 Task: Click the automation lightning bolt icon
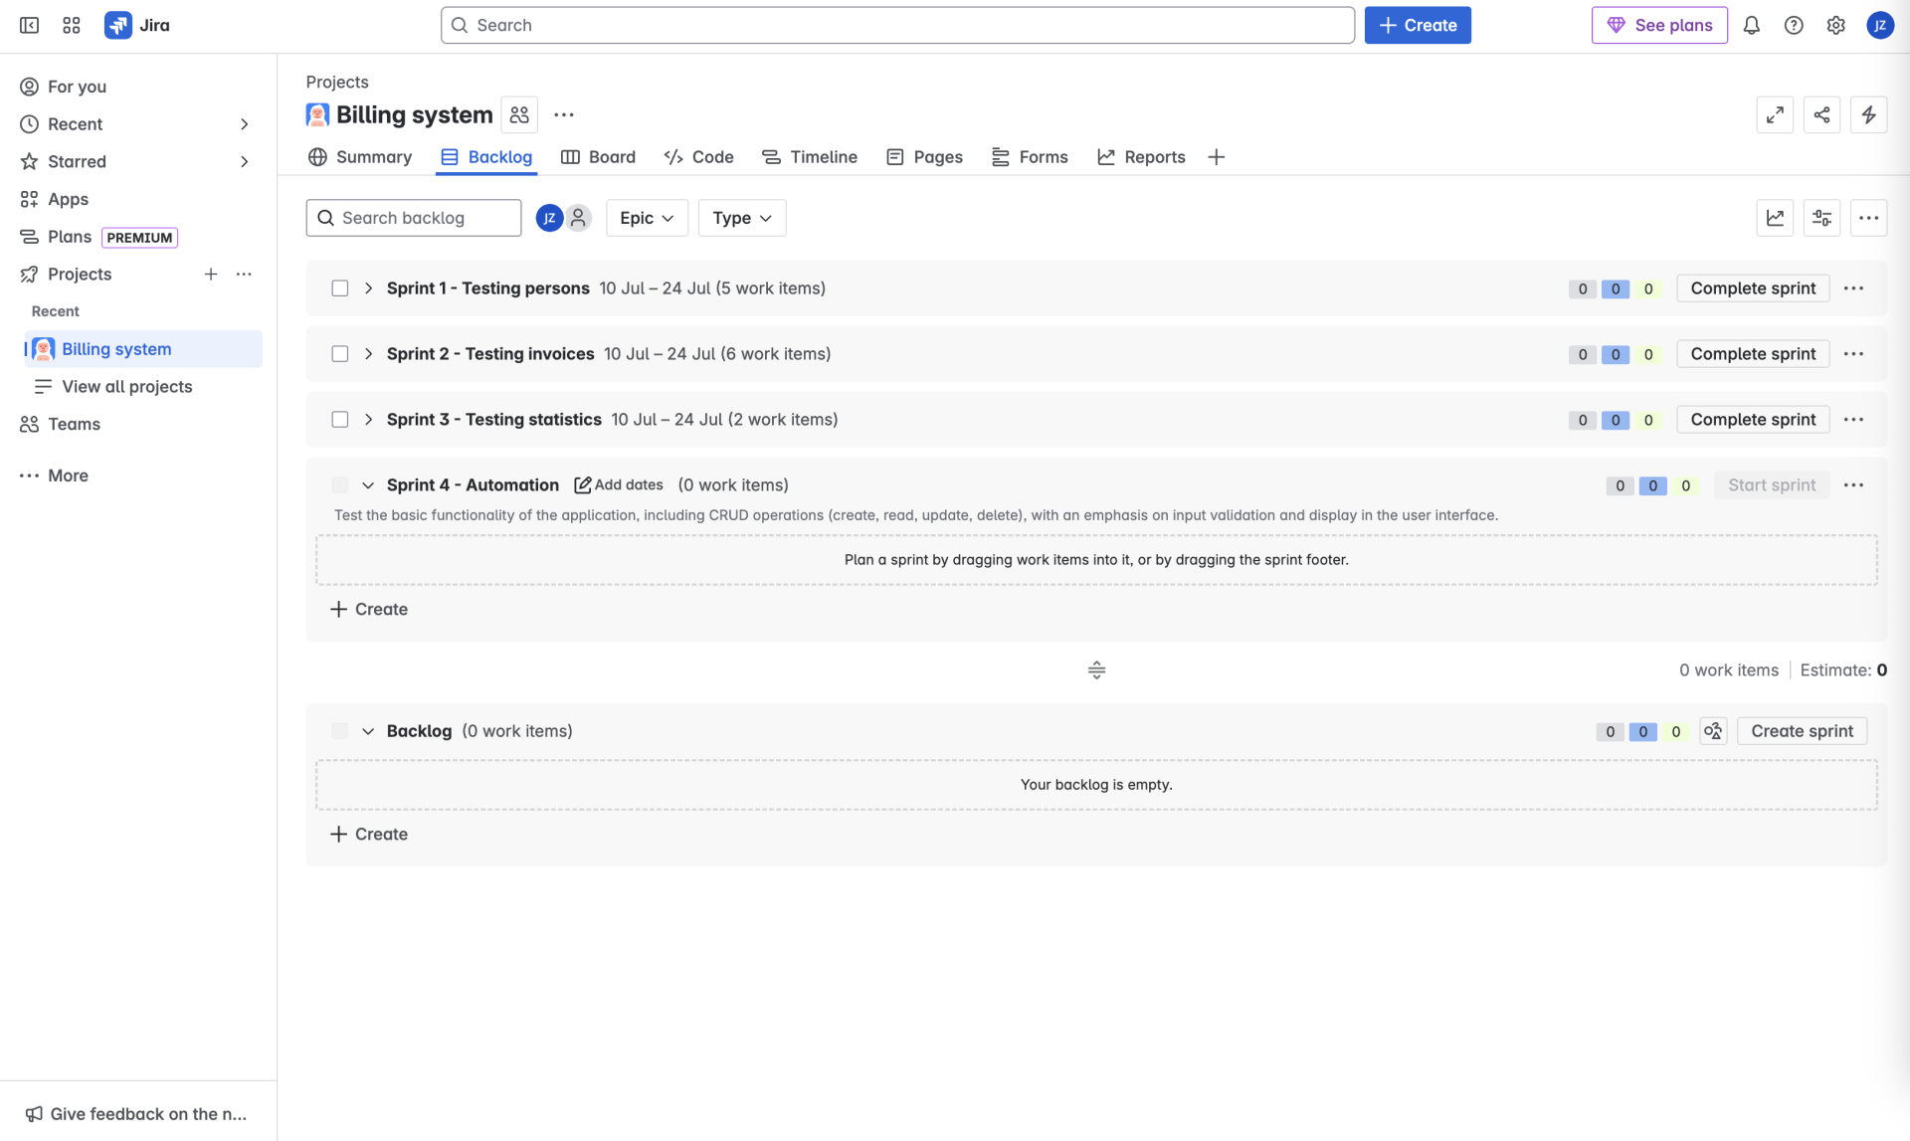(1868, 115)
